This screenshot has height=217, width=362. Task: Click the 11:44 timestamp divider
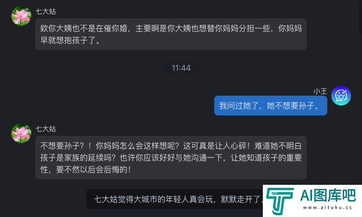coord(181,68)
